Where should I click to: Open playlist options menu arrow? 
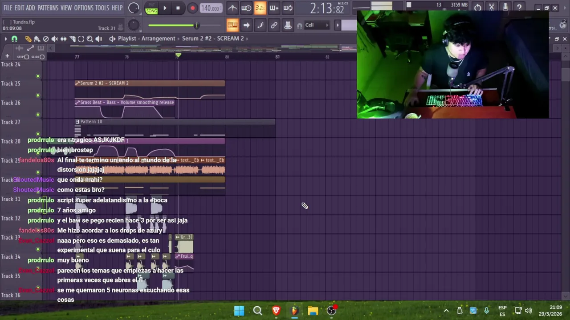coord(5,39)
